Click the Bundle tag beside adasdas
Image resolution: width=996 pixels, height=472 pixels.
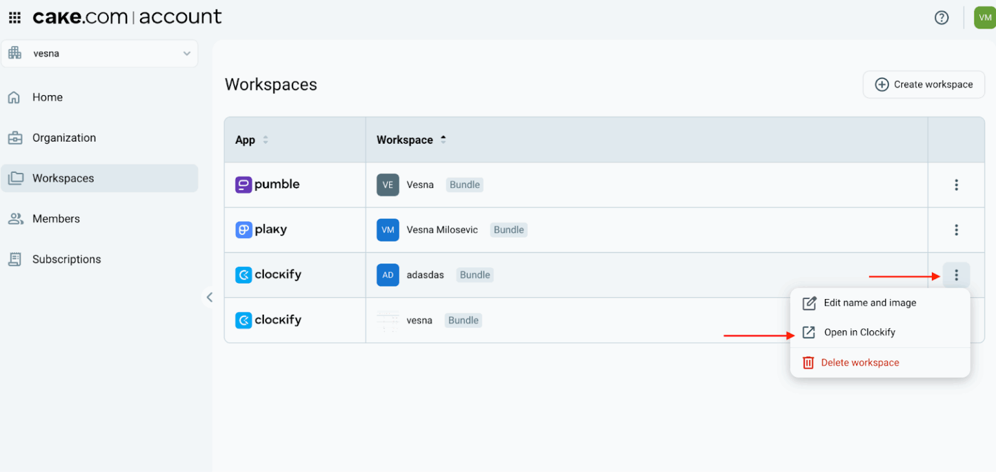(x=475, y=275)
